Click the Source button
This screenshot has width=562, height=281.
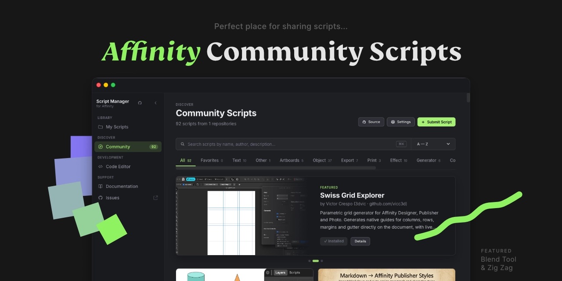tap(371, 122)
